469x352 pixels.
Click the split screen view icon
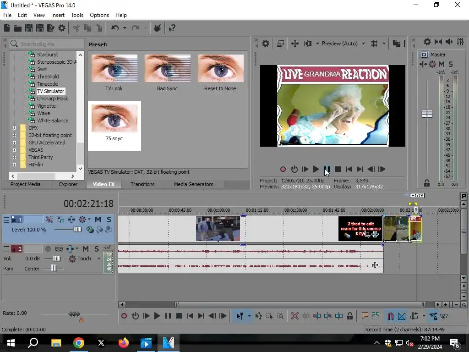pyautogui.click(x=307, y=44)
